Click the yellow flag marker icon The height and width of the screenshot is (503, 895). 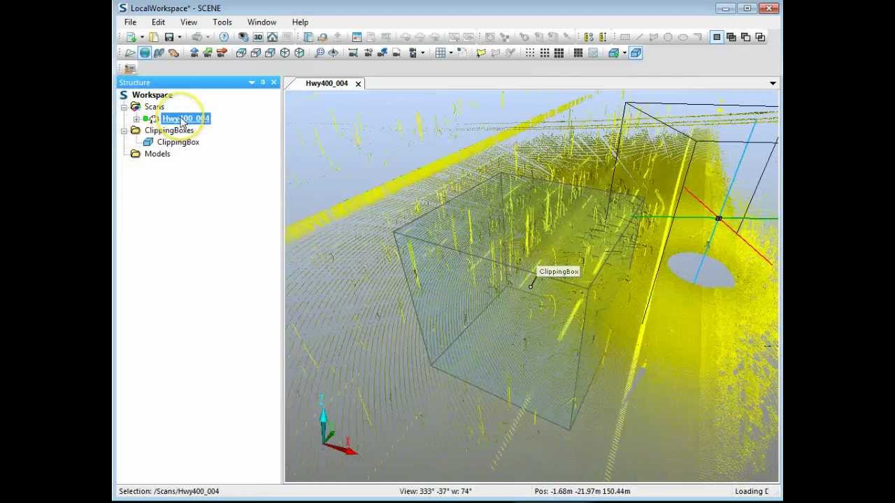tap(481, 53)
